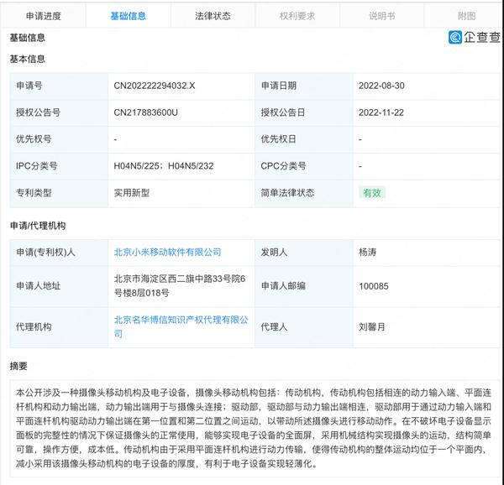The height and width of the screenshot is (485, 504).
Task: Click IPC value H04N5/225; H04N5/232
Action: click(x=164, y=166)
